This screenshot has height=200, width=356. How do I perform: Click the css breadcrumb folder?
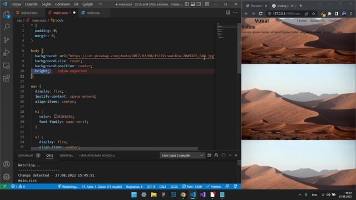[19, 20]
